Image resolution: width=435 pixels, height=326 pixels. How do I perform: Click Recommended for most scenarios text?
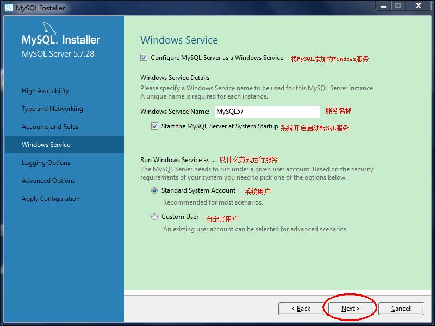[x=213, y=202]
